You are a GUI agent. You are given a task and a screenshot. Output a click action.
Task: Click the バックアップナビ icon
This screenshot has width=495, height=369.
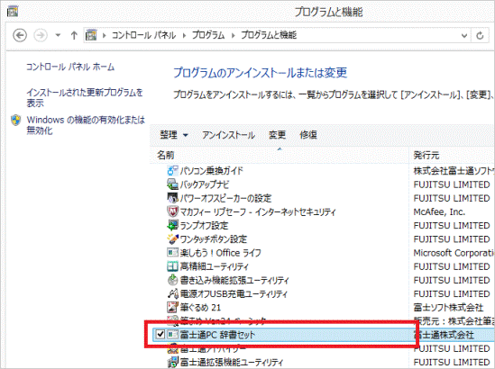click(x=172, y=184)
